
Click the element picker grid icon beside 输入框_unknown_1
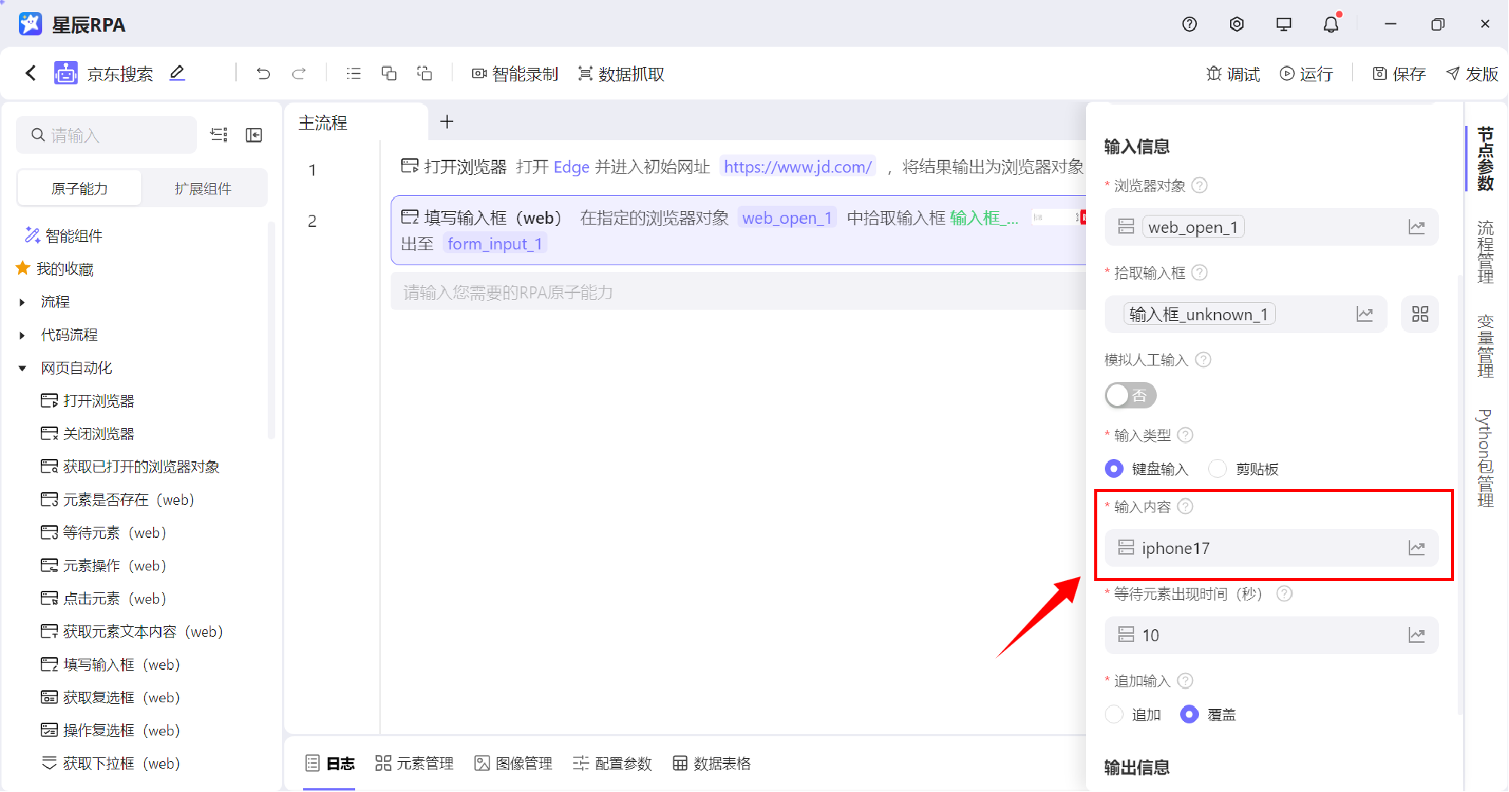1420,314
